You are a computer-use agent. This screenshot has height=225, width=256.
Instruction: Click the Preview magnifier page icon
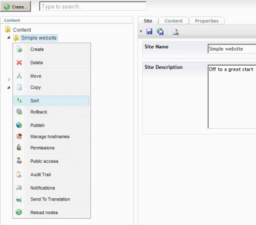175,32
